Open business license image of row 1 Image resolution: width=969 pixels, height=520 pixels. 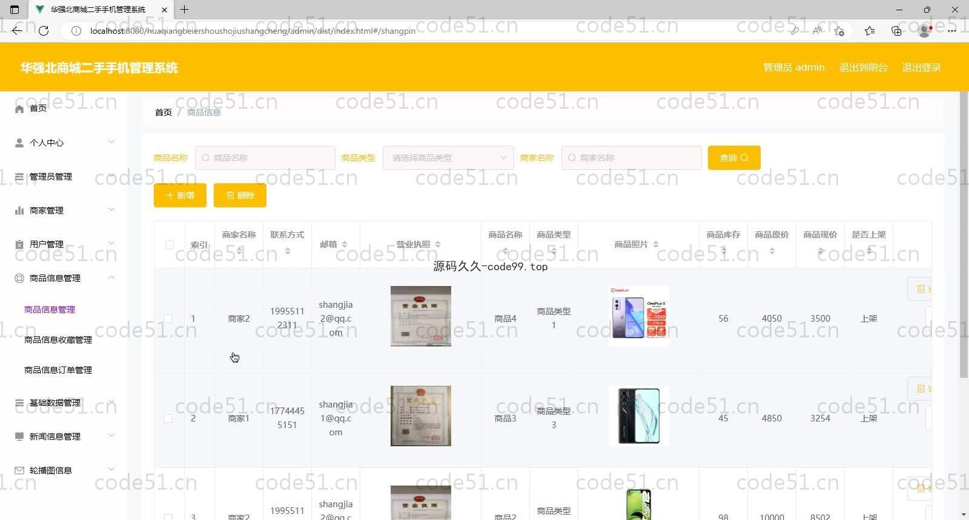click(421, 316)
